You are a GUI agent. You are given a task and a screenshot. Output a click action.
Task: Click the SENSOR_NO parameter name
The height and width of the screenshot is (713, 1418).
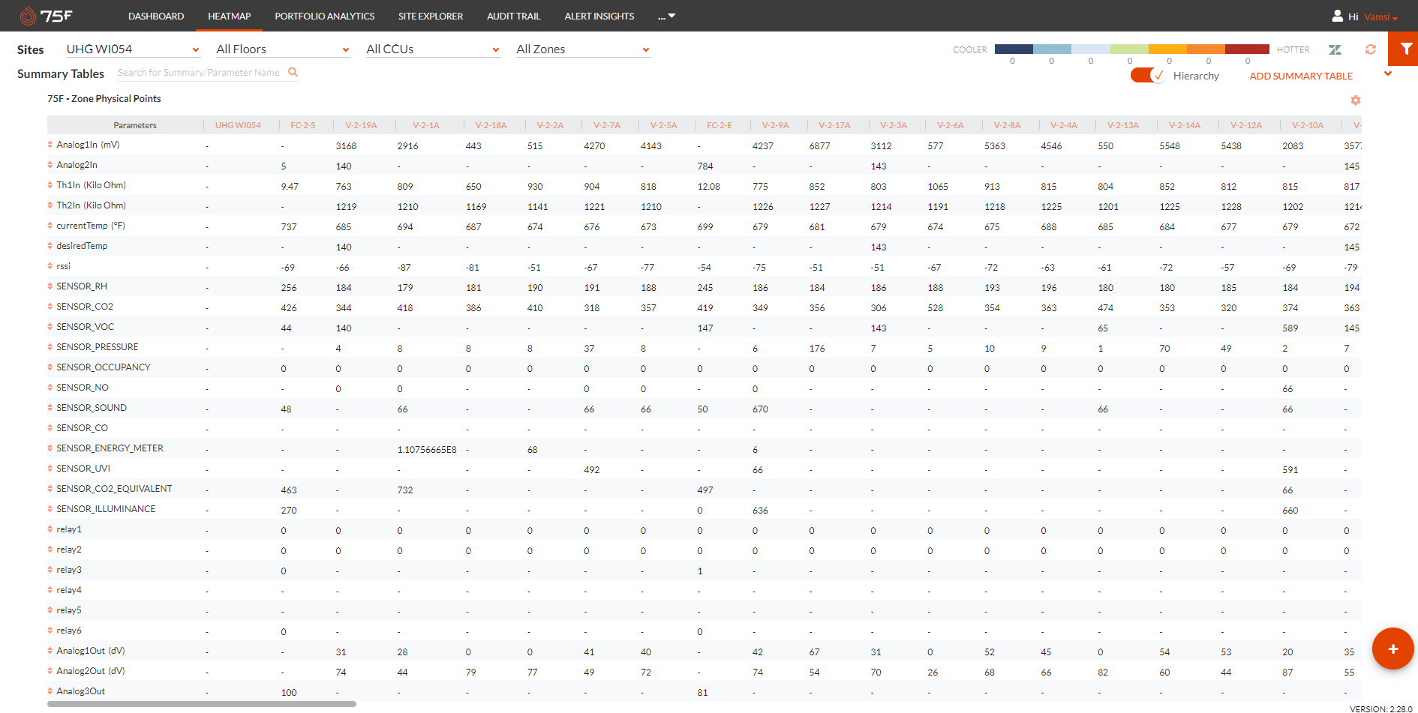click(x=83, y=388)
